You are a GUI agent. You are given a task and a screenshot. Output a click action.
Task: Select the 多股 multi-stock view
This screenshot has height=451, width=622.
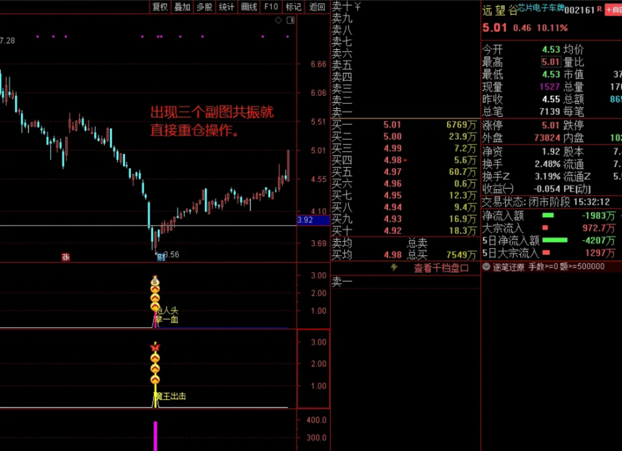pos(204,6)
